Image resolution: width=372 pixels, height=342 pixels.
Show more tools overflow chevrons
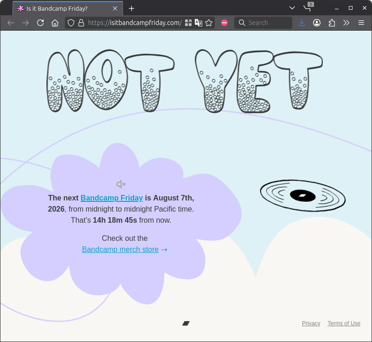pyautogui.click(x=346, y=23)
